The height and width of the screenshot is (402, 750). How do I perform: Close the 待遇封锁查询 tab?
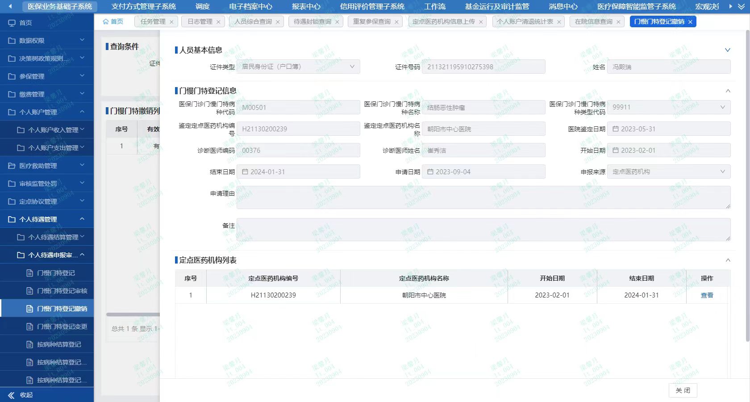click(x=337, y=22)
